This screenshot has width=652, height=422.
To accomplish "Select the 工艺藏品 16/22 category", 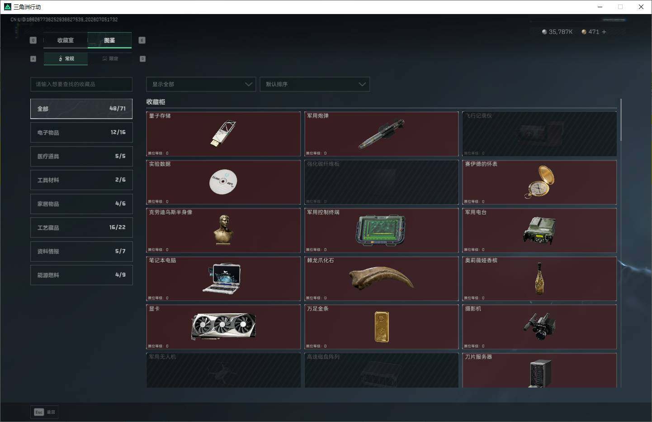I will [81, 227].
